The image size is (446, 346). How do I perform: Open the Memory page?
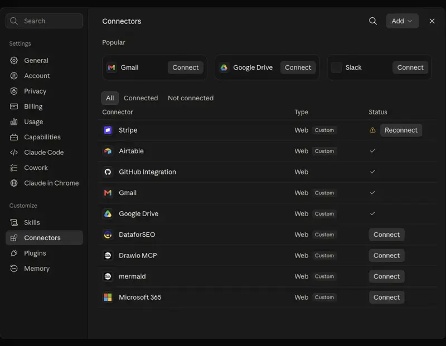point(45,269)
